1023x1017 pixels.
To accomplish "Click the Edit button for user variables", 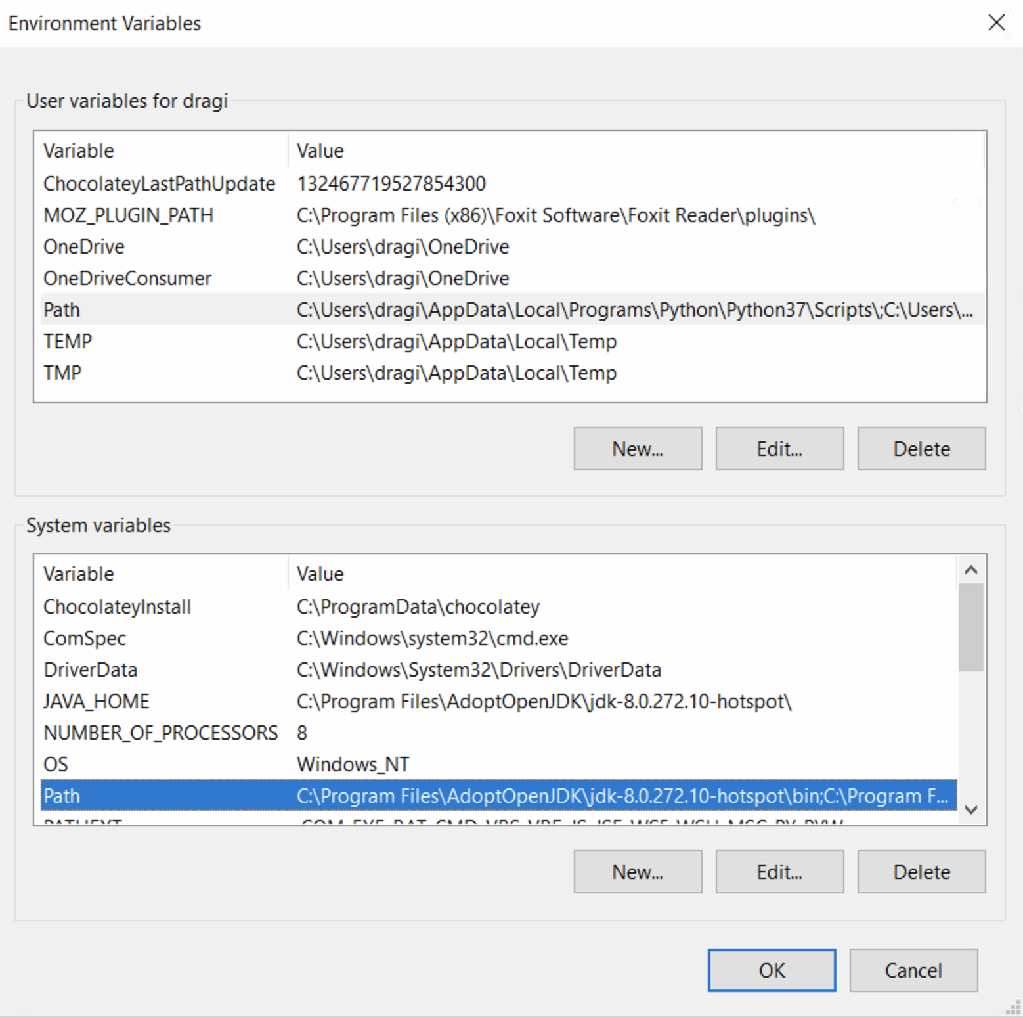I will [x=779, y=449].
